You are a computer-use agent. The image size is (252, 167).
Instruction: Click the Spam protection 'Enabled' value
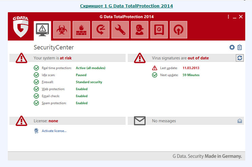click(82, 103)
